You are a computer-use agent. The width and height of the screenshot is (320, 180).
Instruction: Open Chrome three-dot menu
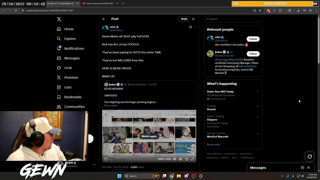pos(316,10)
